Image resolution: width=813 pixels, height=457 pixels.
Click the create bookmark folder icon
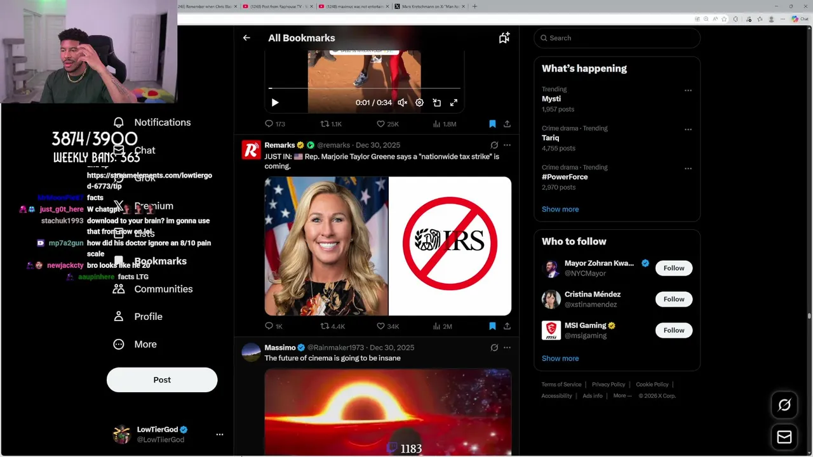[504, 38]
